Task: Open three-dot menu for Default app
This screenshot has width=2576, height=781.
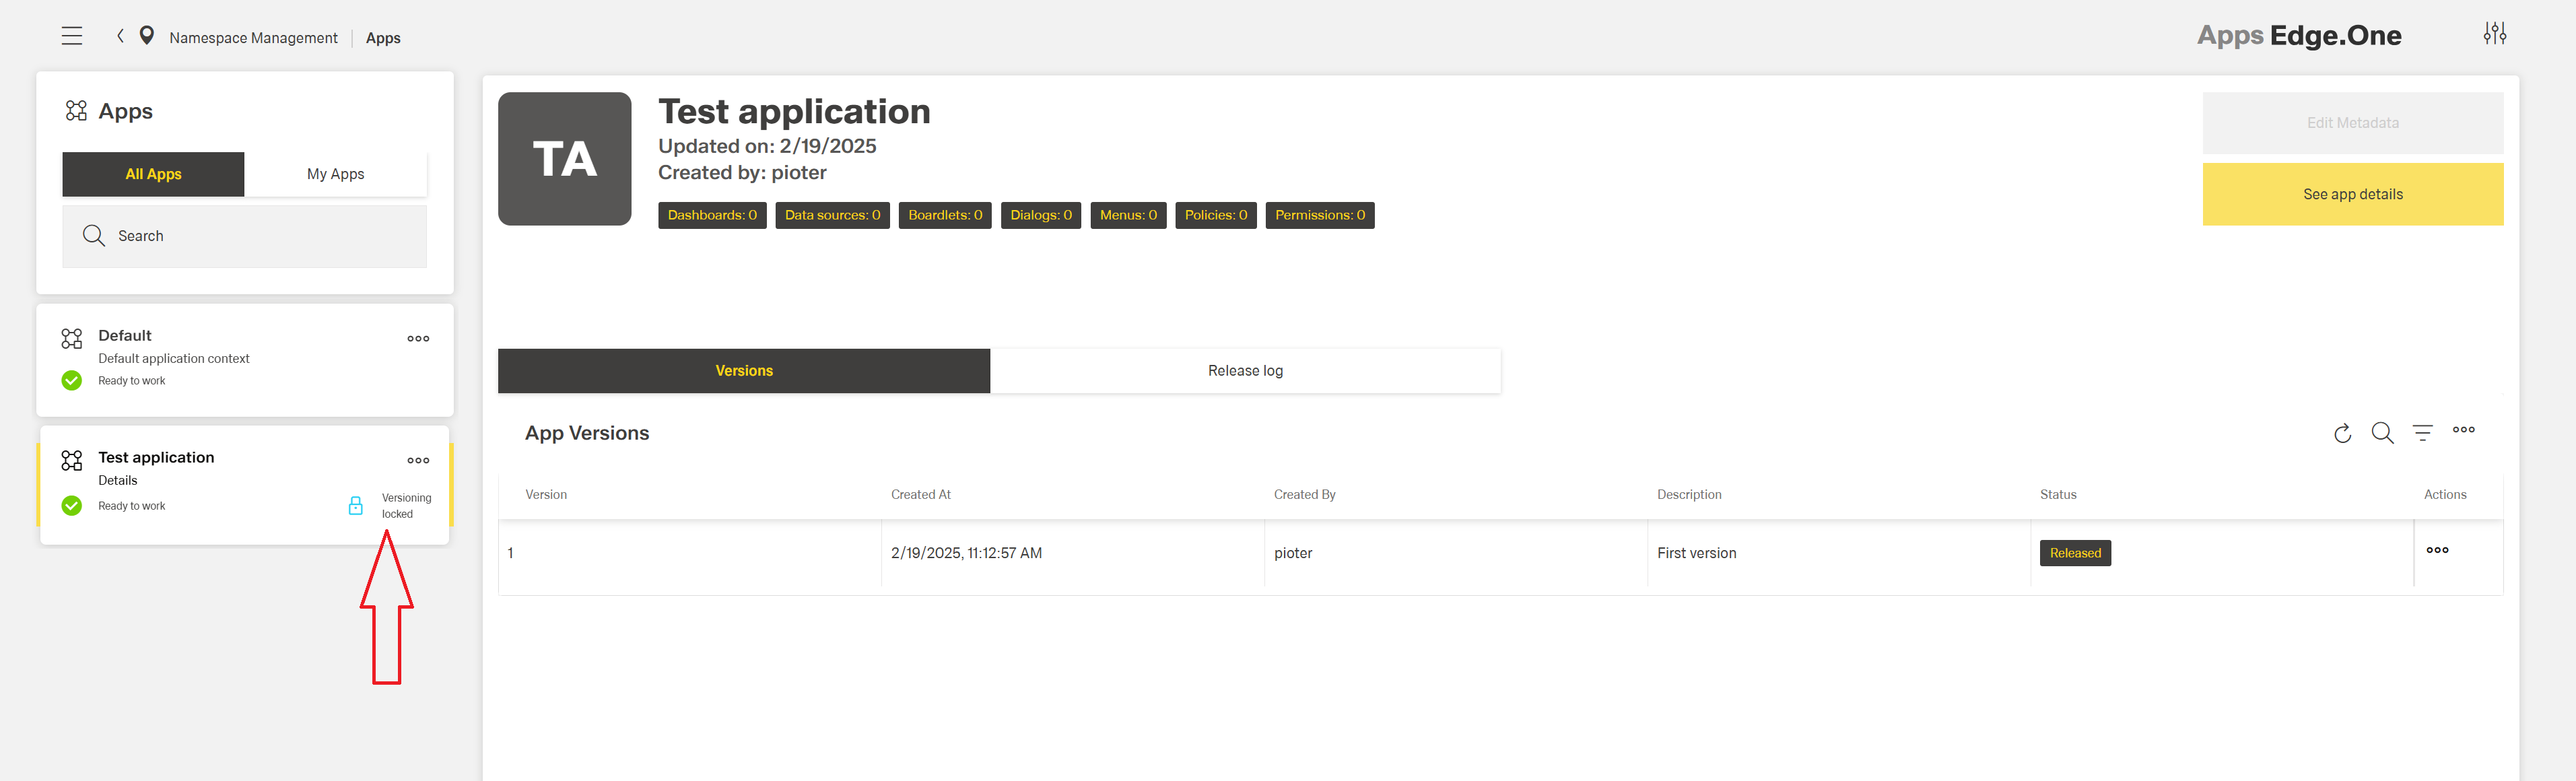Action: coord(417,338)
